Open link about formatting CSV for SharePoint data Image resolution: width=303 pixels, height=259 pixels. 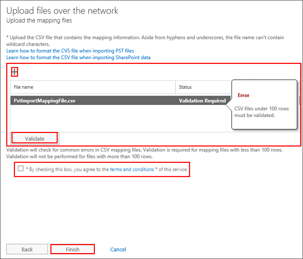click(x=79, y=58)
